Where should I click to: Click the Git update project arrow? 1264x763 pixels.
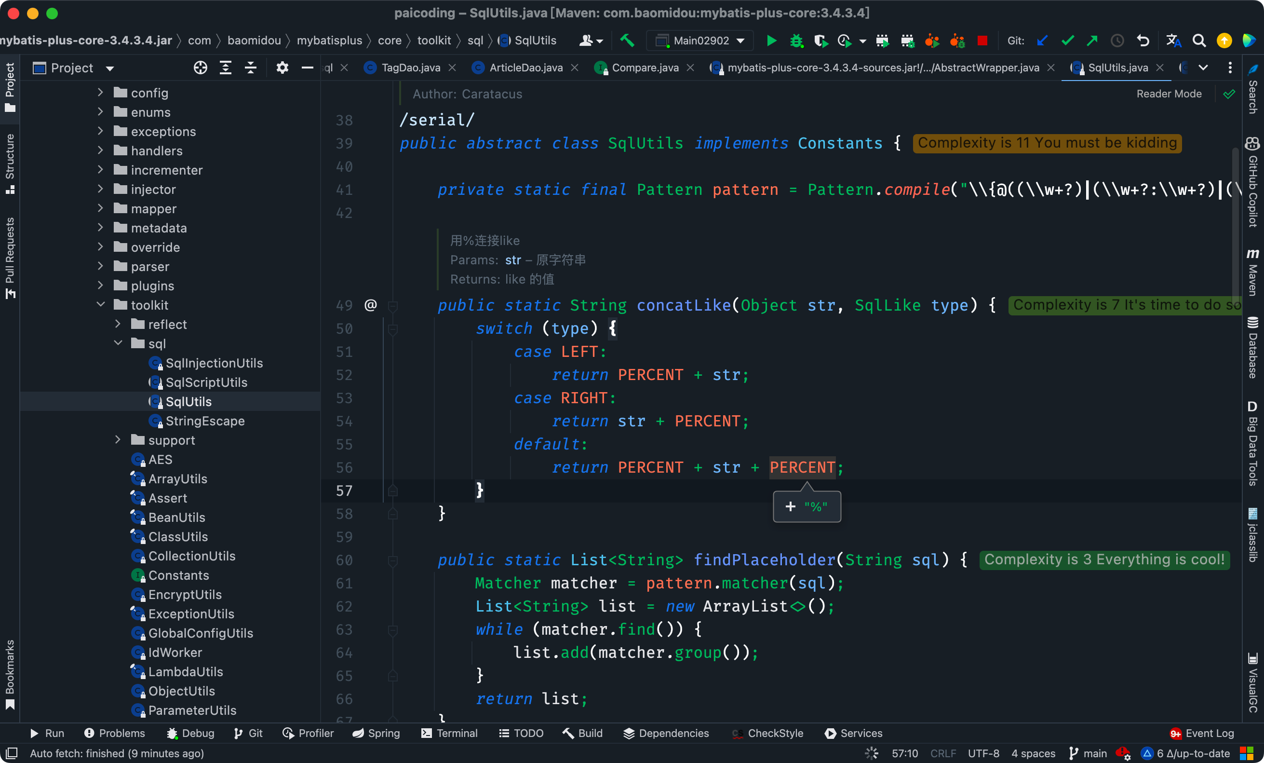(1042, 41)
